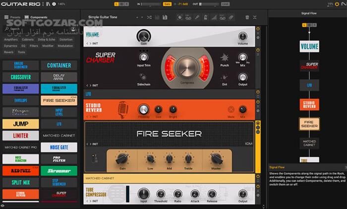Click the Studio Reverb microphone graphic
This screenshot has height=209, width=347.
123,110
